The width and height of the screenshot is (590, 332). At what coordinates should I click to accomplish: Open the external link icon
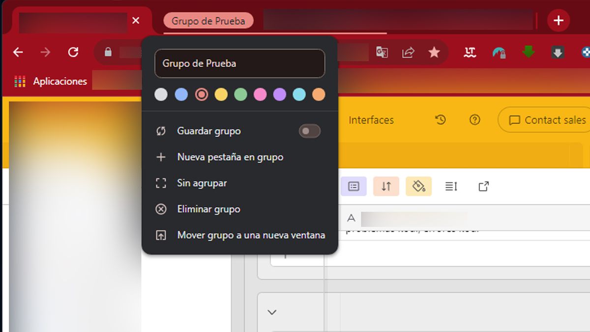483,186
